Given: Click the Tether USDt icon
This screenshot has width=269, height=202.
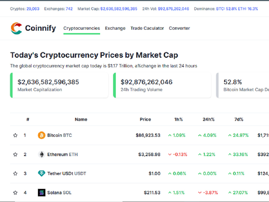Looking at the screenshot, I should 41,173.
